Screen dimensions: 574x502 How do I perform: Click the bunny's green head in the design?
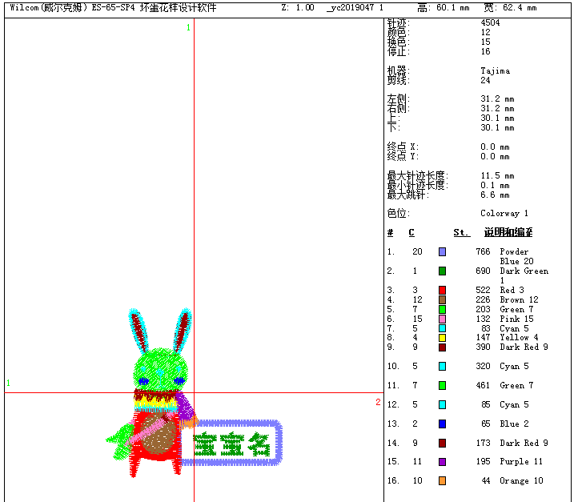[162, 367]
